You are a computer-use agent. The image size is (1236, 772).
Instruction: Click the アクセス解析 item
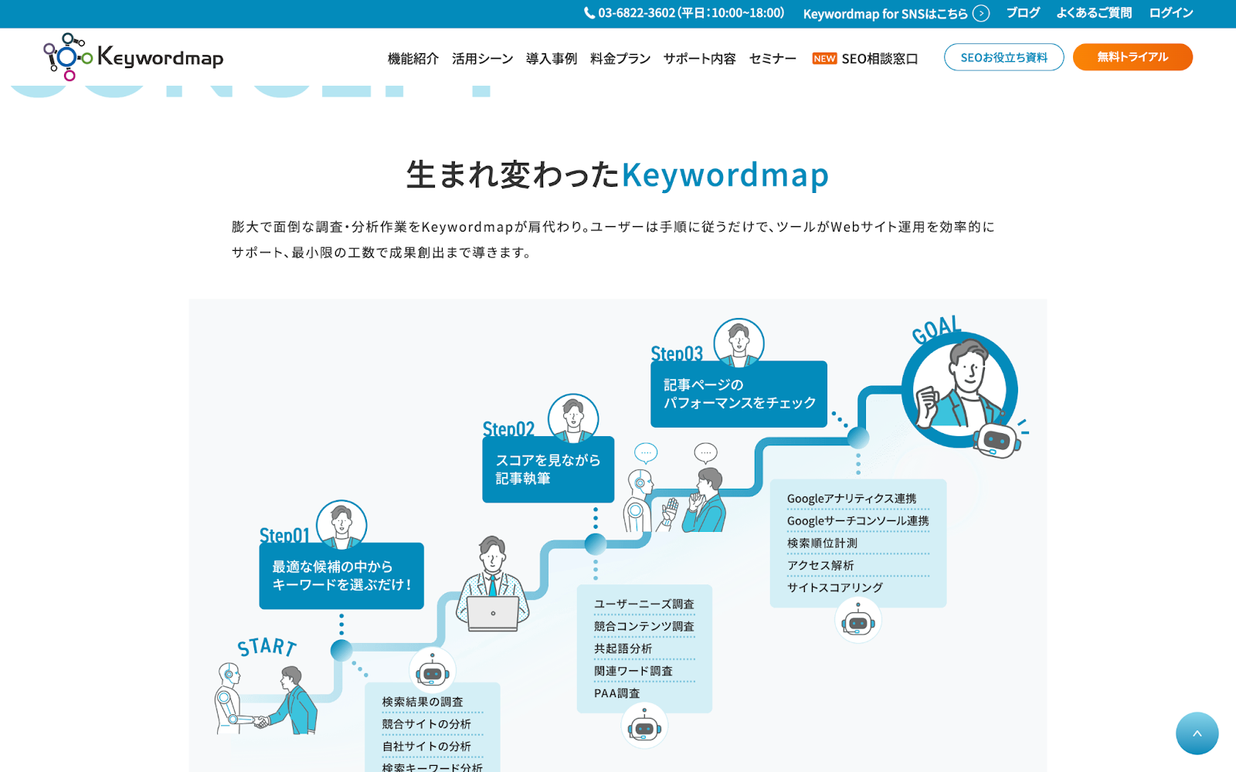820,565
